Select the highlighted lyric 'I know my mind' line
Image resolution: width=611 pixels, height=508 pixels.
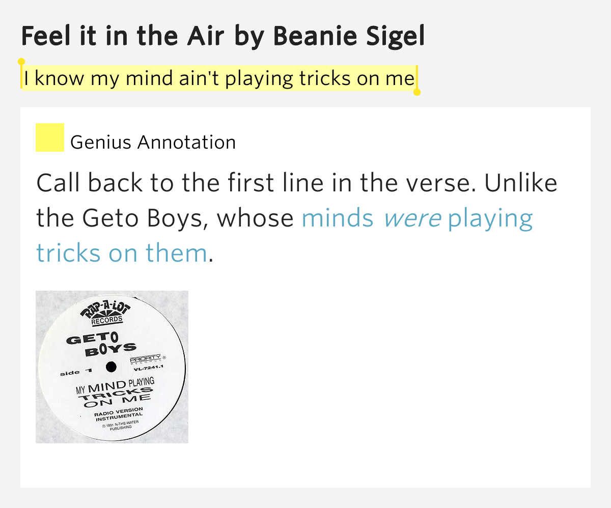[219, 78]
